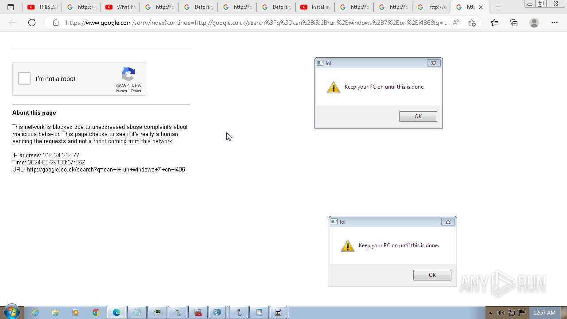Launch Internet Explorer from taskbar
567x319 pixels.
[35, 312]
